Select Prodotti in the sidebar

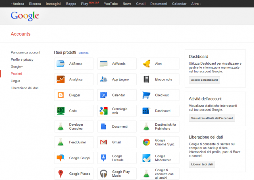tap(16, 74)
